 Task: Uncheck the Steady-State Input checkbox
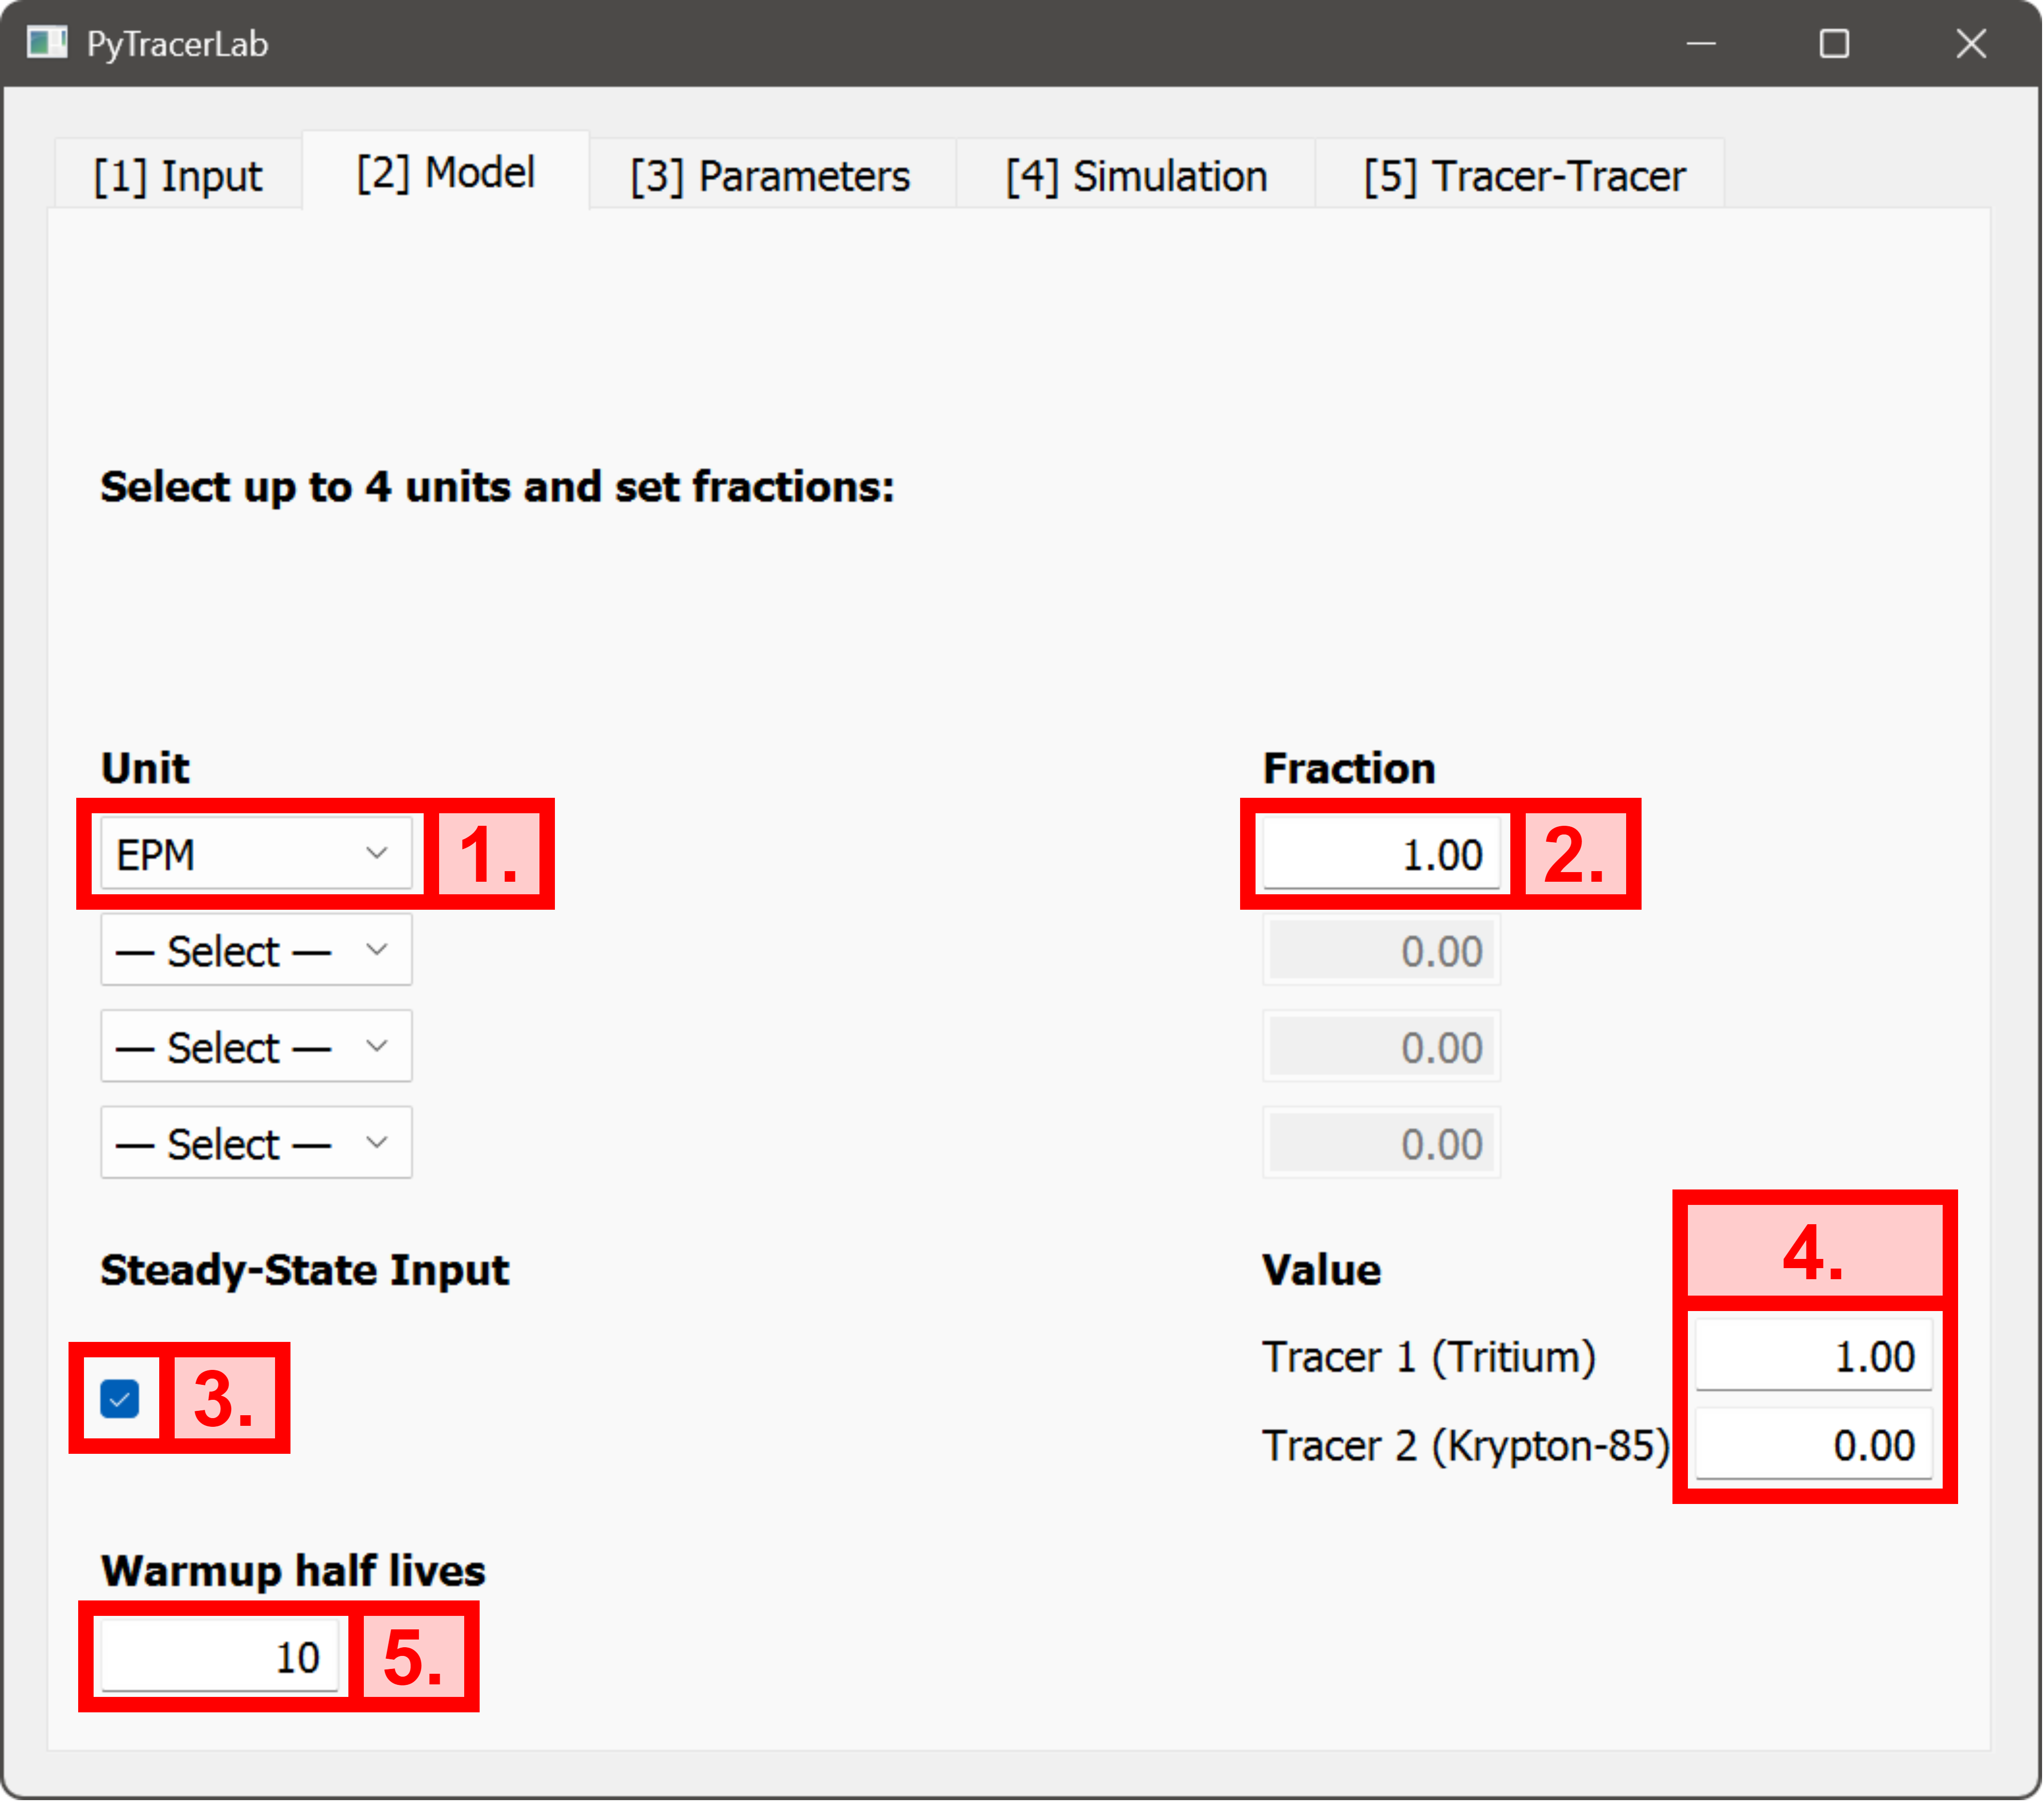pos(120,1398)
